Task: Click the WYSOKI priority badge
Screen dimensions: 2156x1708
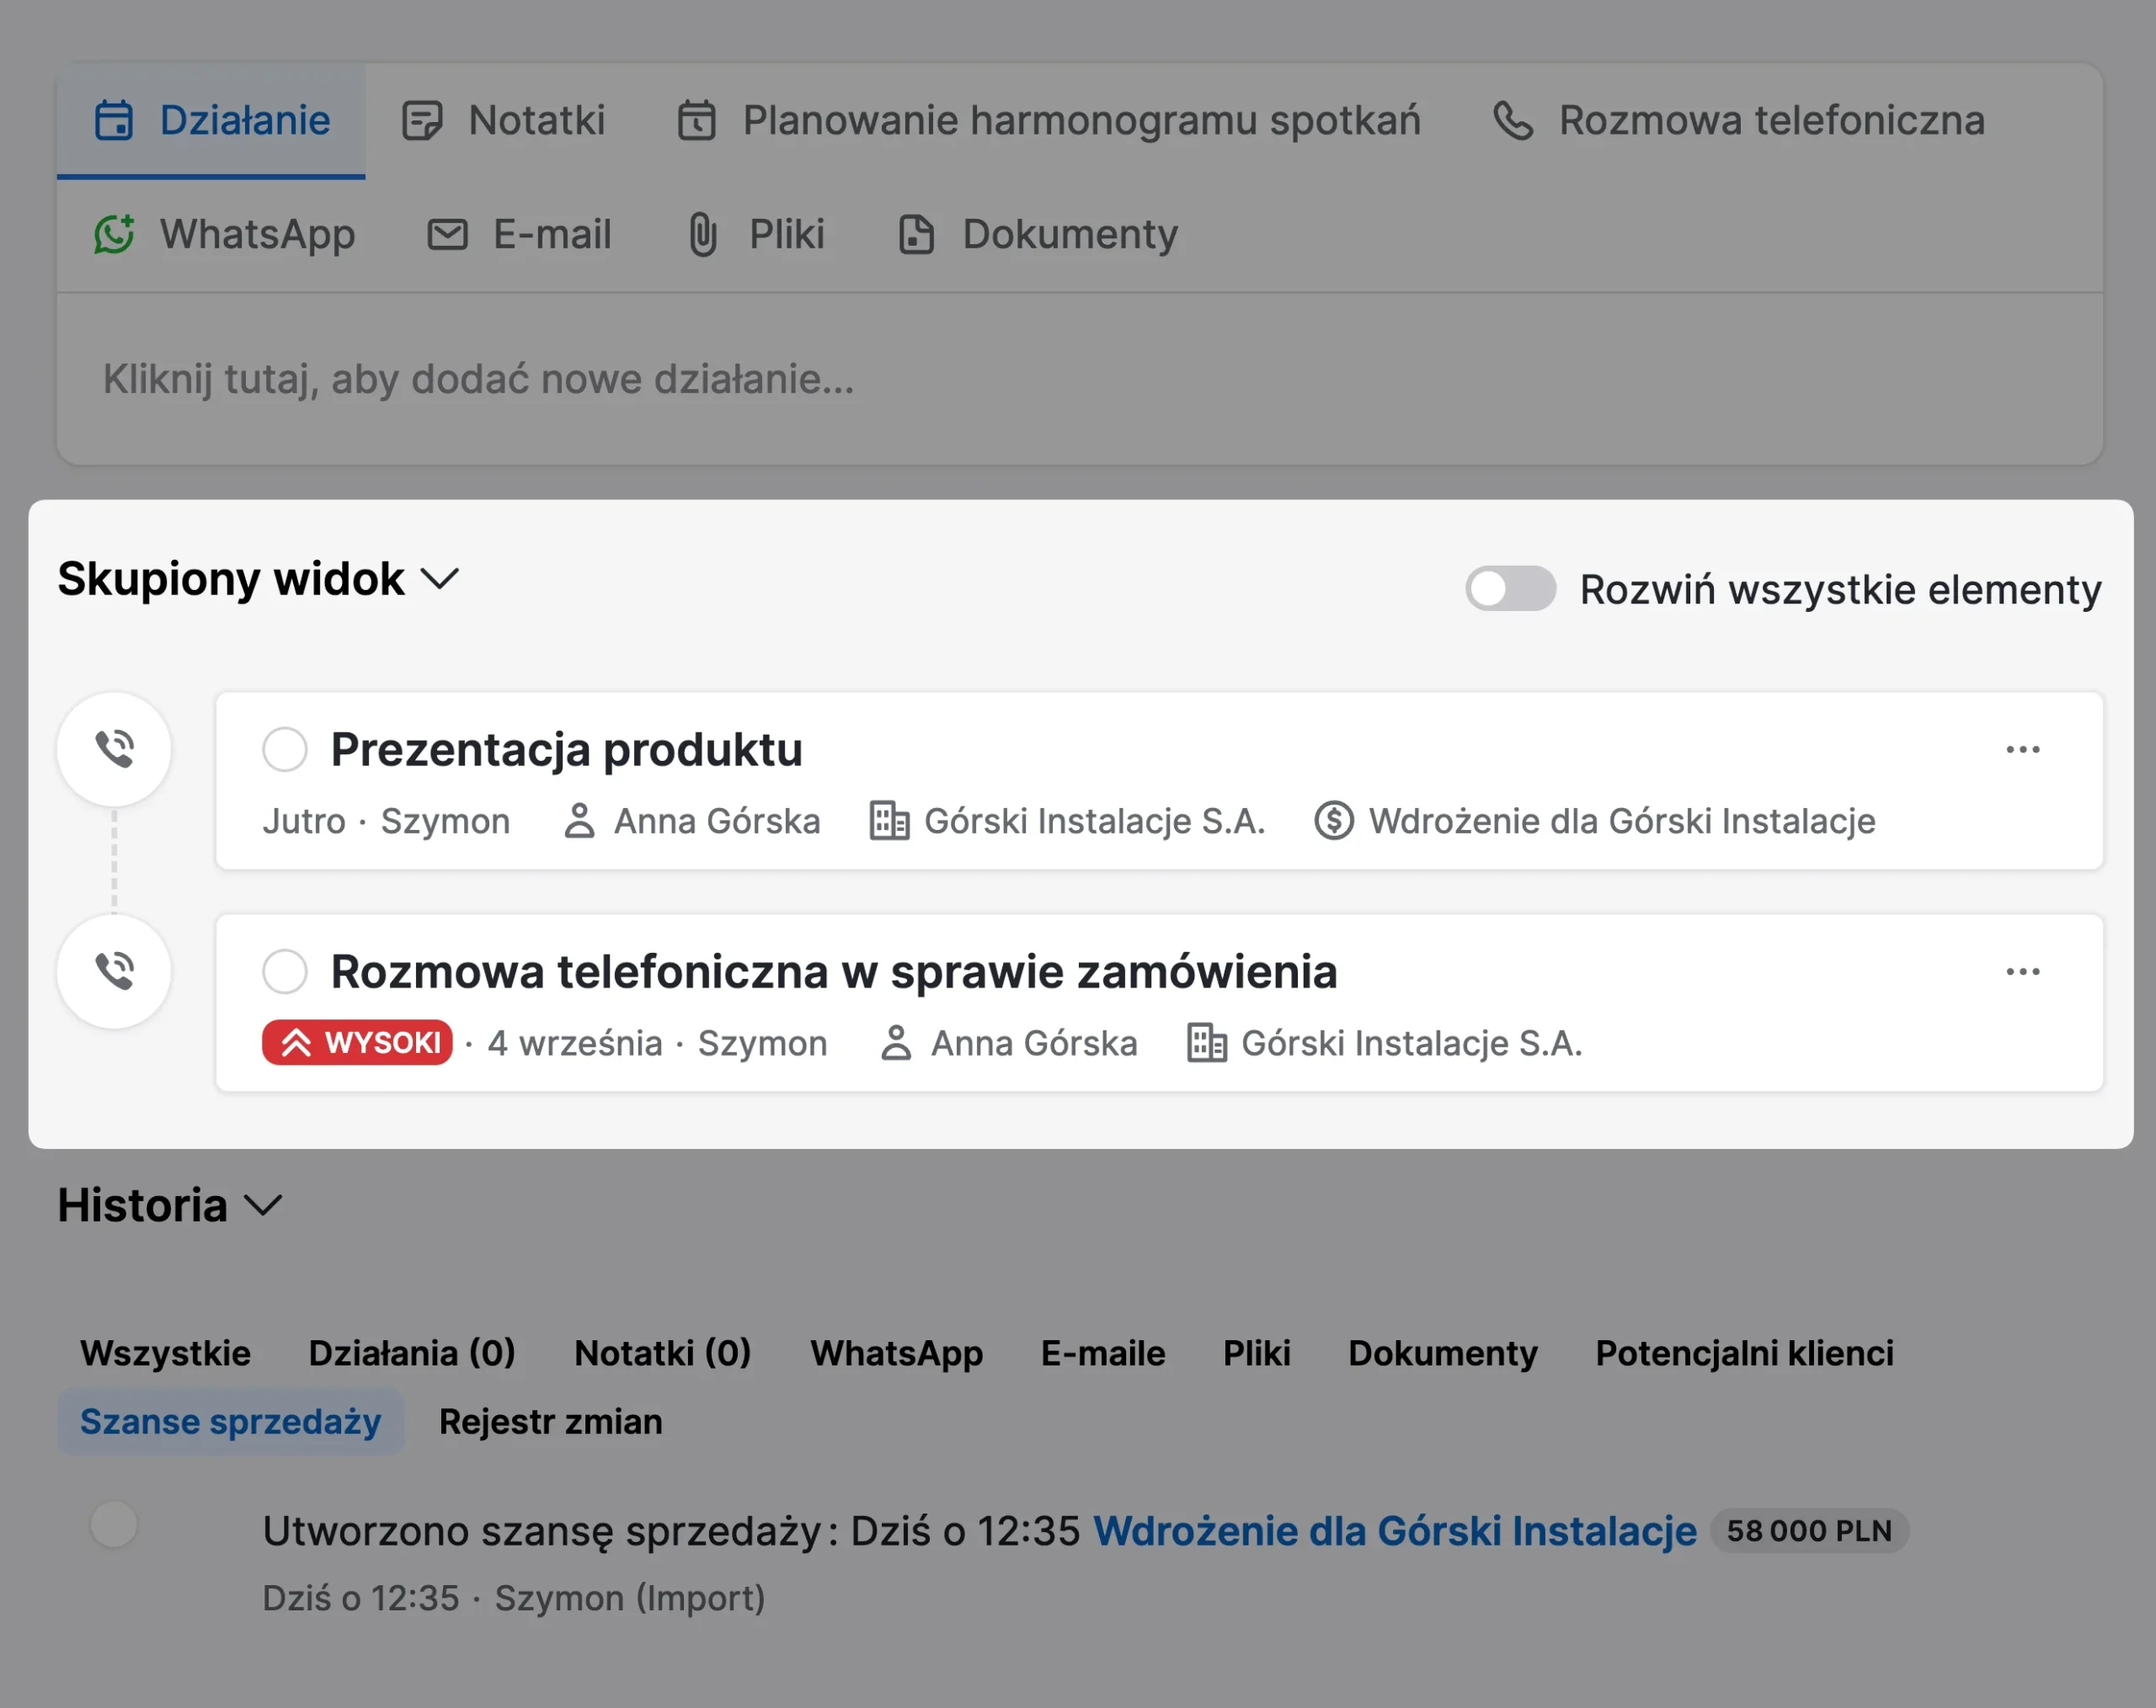Action: click(x=357, y=1042)
